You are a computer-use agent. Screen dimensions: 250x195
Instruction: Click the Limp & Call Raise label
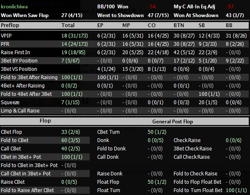click(20, 111)
